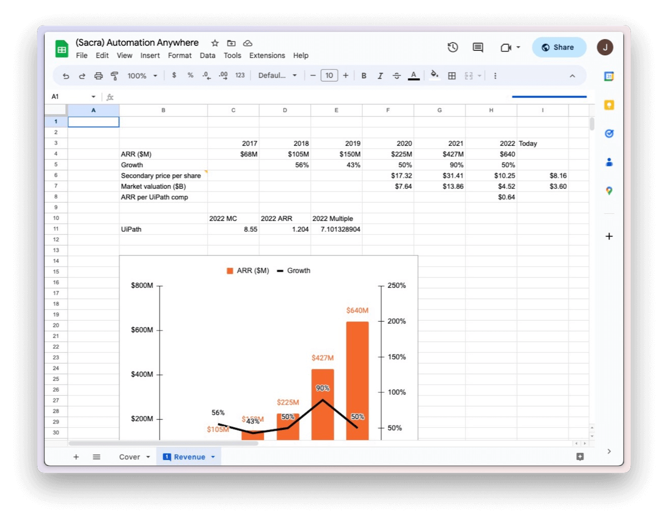The image size is (668, 522).
Task: Open the Insert menu
Action: (x=150, y=56)
